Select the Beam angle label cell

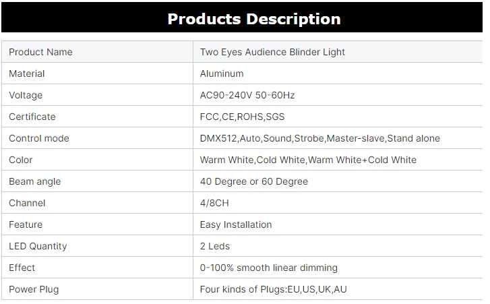pyautogui.click(x=35, y=181)
